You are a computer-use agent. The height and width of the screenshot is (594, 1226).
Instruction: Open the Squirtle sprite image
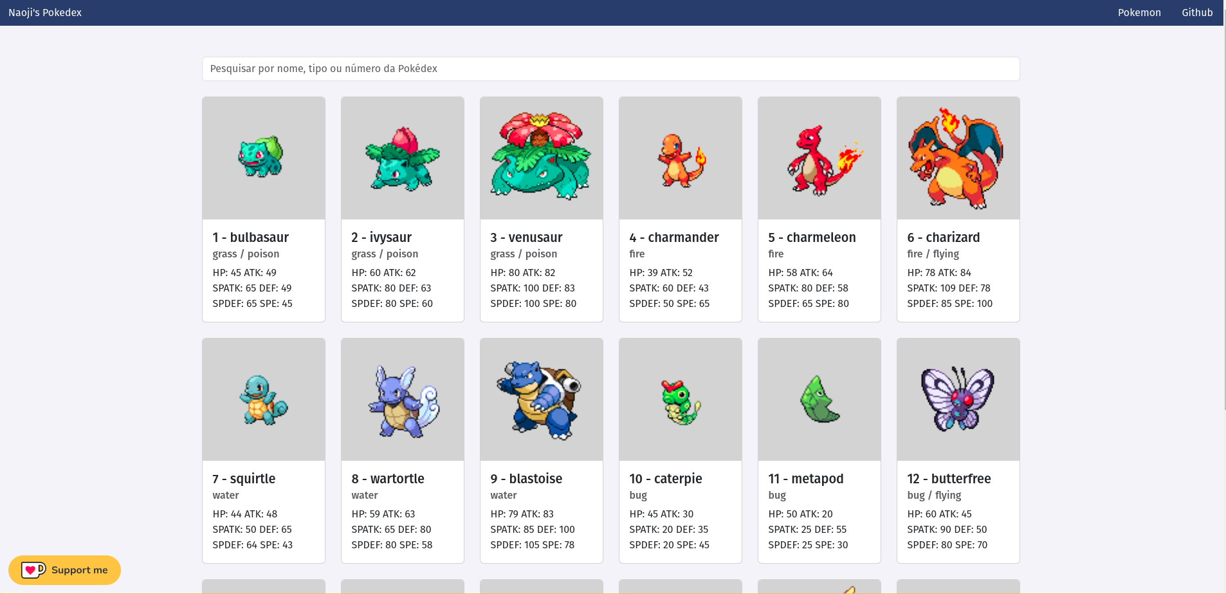tap(263, 400)
